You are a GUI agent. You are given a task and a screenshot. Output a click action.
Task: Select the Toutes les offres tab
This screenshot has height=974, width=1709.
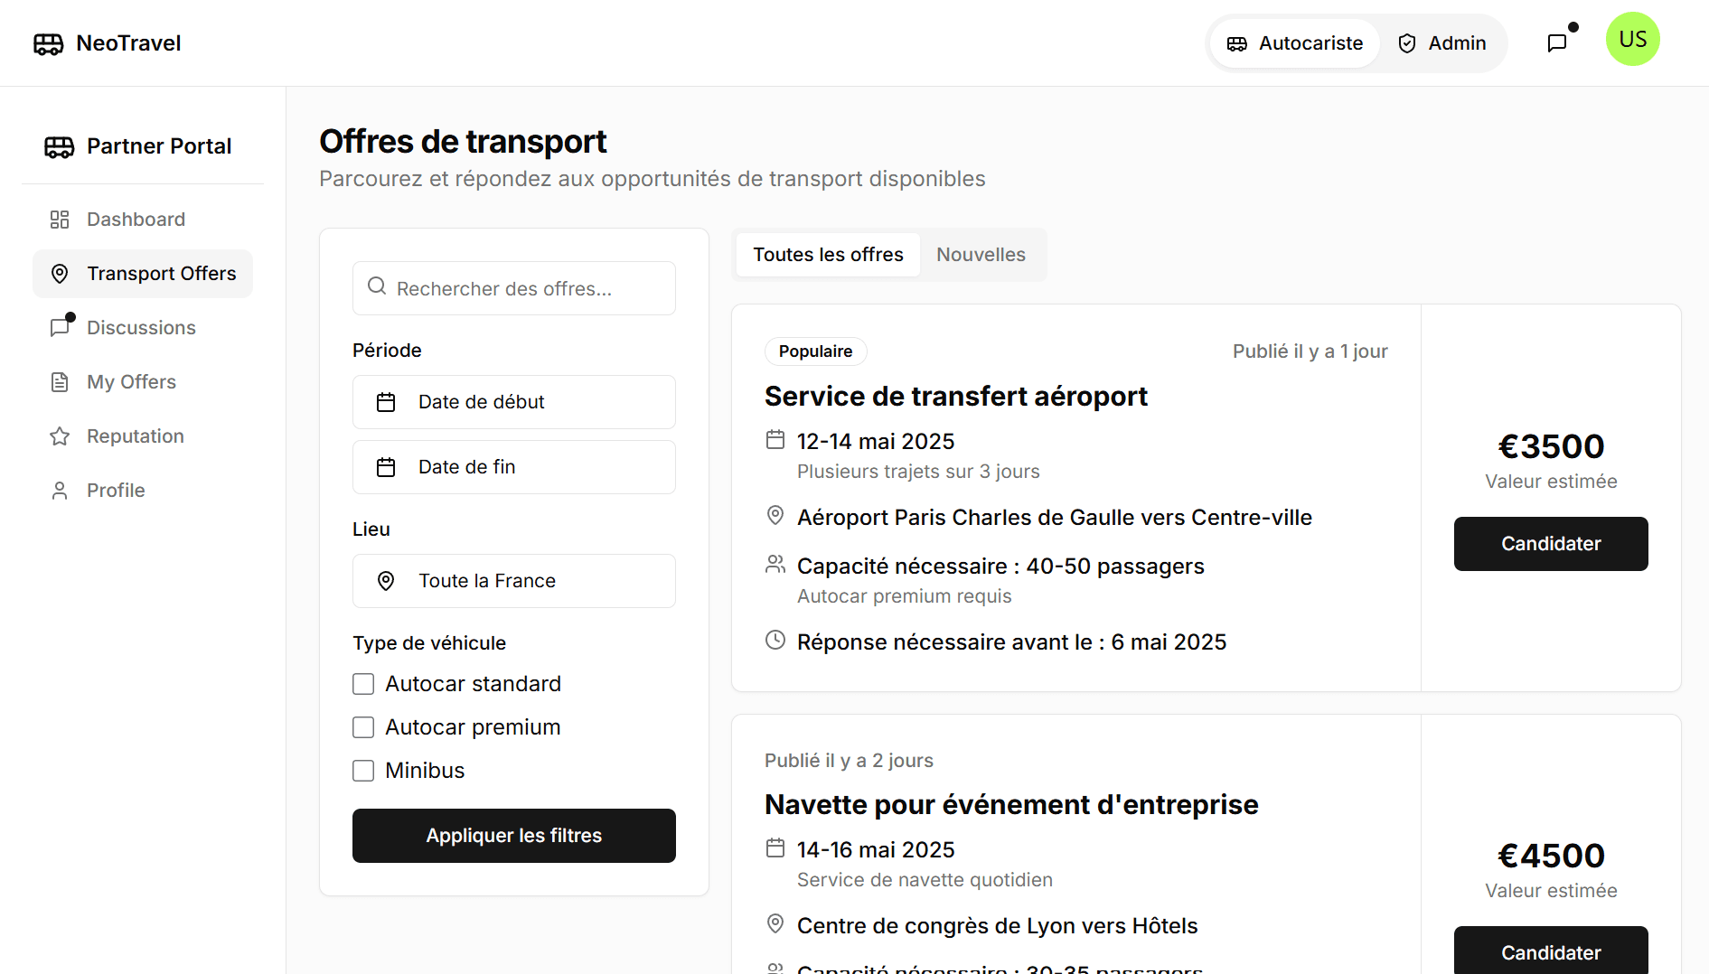point(828,255)
